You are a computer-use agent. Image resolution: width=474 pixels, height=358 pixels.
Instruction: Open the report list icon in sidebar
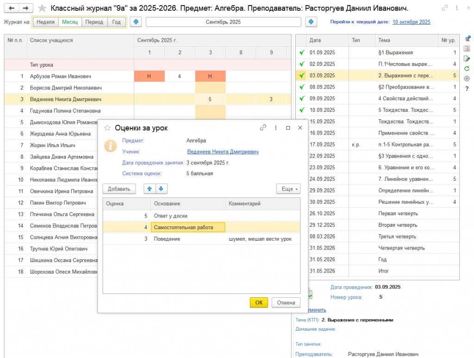coord(467,49)
